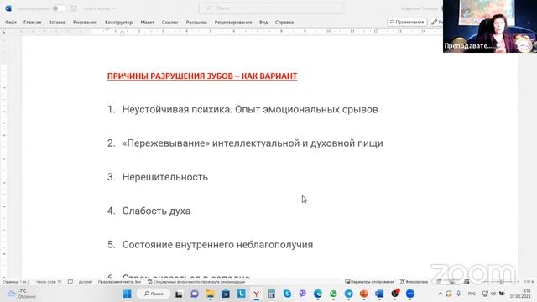
Task: Click the Поиск search field in title bar
Action: click(271, 8)
